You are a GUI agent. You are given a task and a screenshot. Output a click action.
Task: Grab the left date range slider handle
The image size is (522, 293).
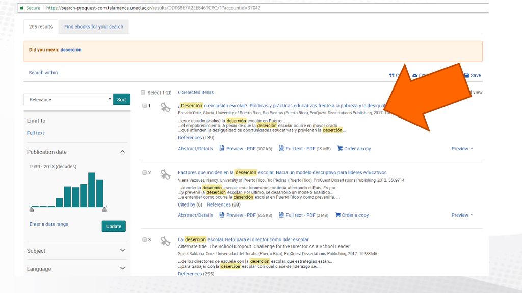[32, 209]
